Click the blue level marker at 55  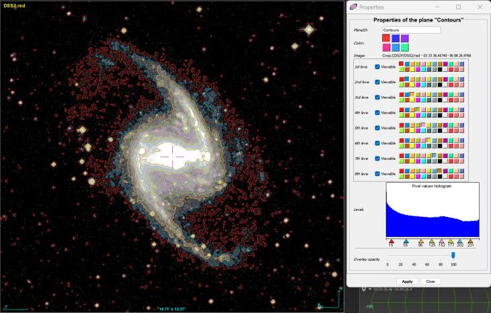point(406,241)
